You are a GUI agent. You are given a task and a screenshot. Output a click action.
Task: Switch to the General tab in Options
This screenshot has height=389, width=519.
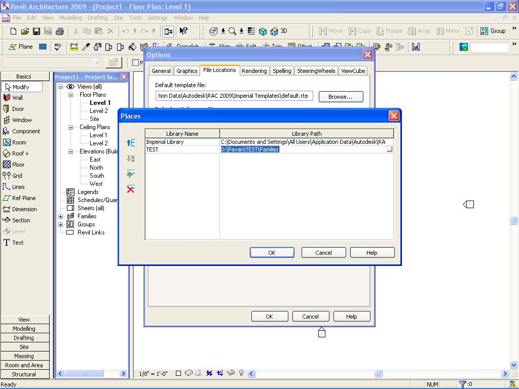tap(161, 71)
